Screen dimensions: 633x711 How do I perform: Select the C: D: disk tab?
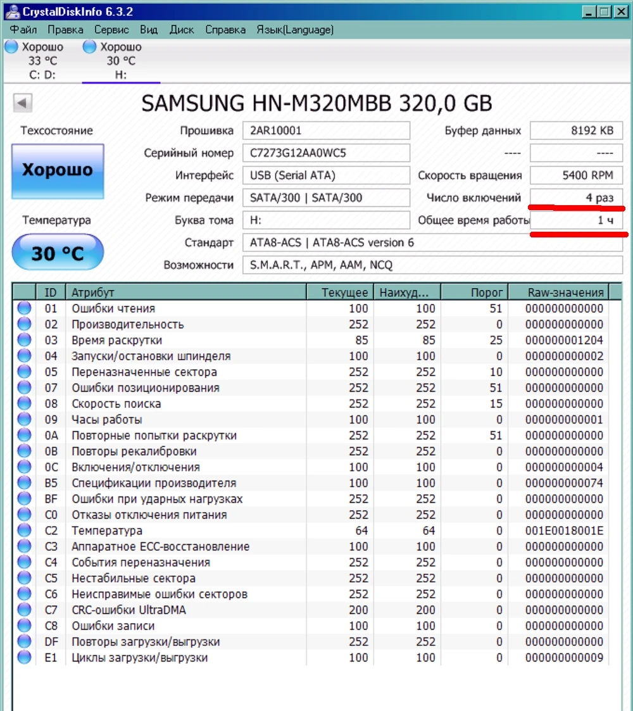42,61
